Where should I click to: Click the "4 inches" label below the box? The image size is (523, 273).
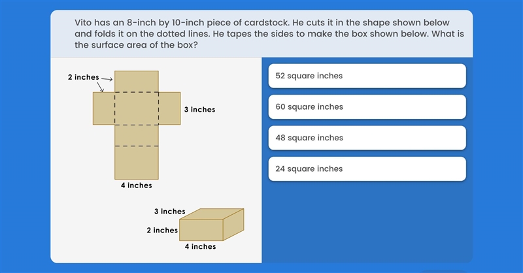[201, 247]
